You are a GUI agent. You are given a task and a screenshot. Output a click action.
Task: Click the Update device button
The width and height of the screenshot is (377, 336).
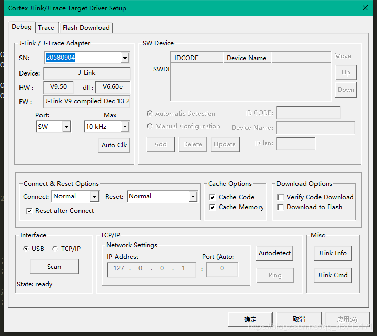click(225, 144)
